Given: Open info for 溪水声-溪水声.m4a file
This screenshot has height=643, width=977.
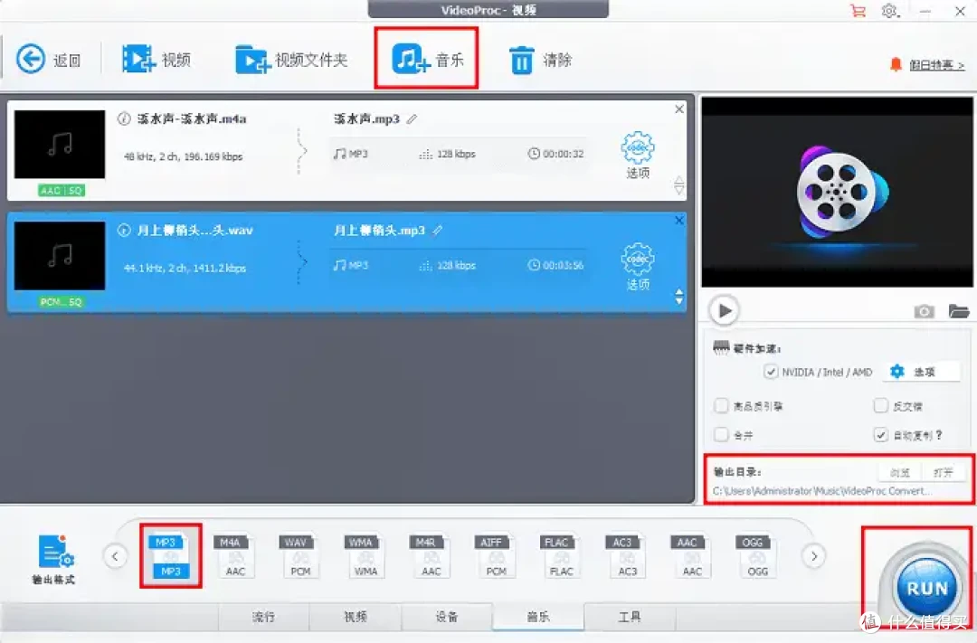Looking at the screenshot, I should click(x=124, y=118).
